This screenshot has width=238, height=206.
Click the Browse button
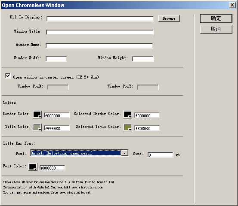169,18
